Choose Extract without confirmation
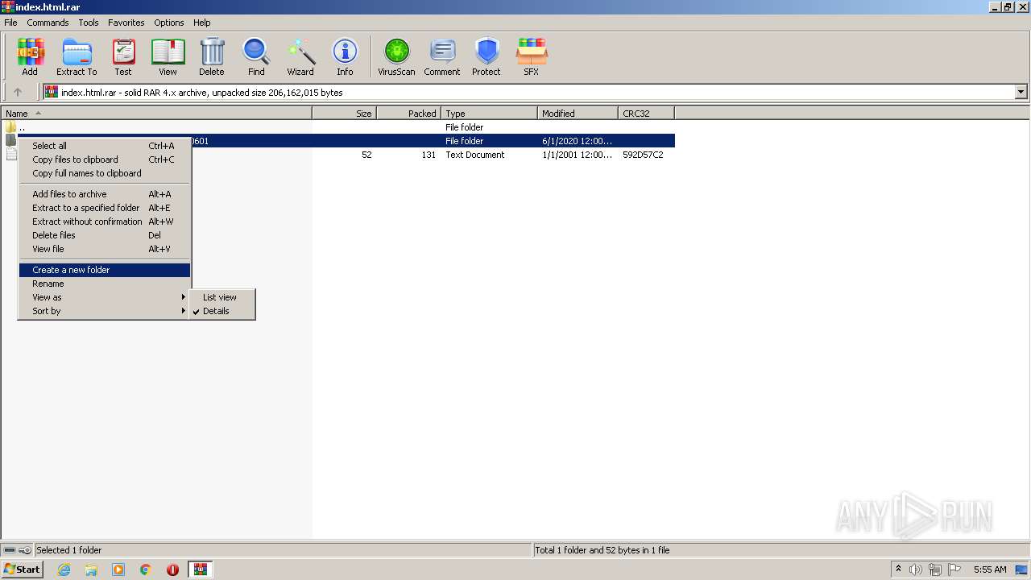This screenshot has height=580, width=1031. [105, 222]
